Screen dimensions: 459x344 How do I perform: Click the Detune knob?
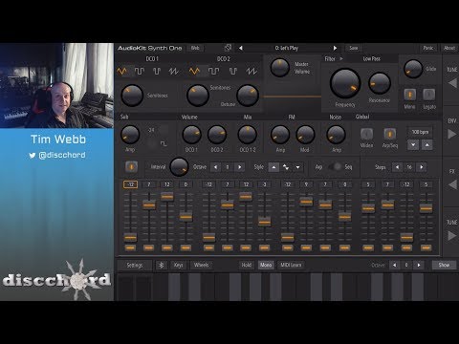pyautogui.click(x=248, y=96)
